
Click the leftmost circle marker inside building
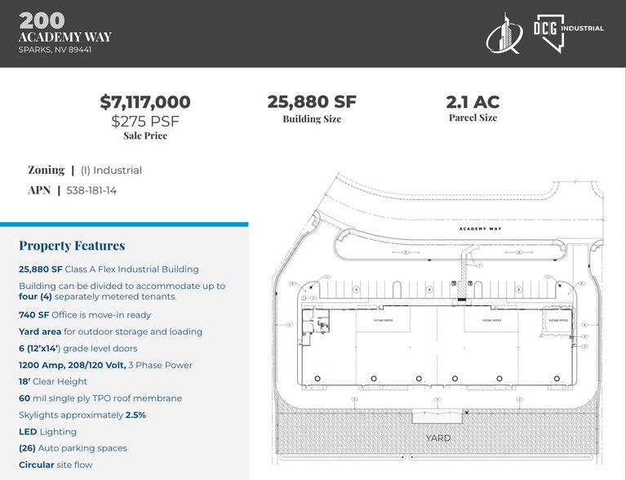[317, 378]
